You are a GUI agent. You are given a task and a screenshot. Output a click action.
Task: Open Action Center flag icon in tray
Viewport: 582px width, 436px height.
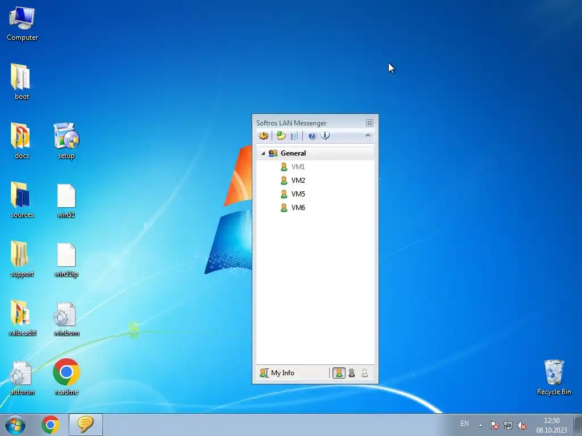494,425
